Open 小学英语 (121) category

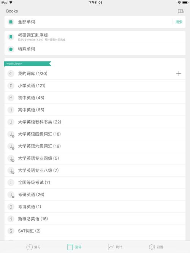(x=95, y=86)
